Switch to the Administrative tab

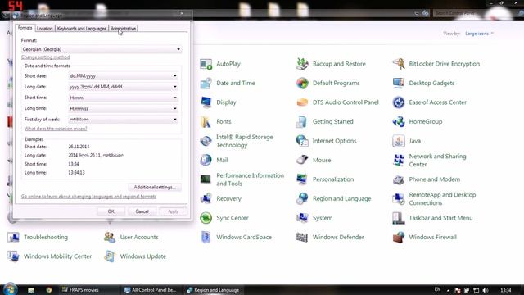124,29
